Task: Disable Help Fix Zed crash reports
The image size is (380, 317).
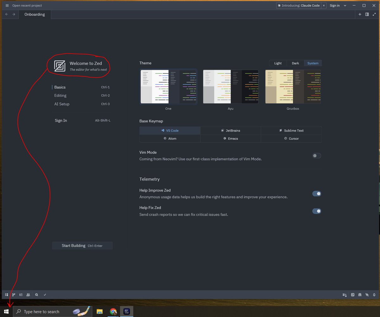Action: click(317, 211)
